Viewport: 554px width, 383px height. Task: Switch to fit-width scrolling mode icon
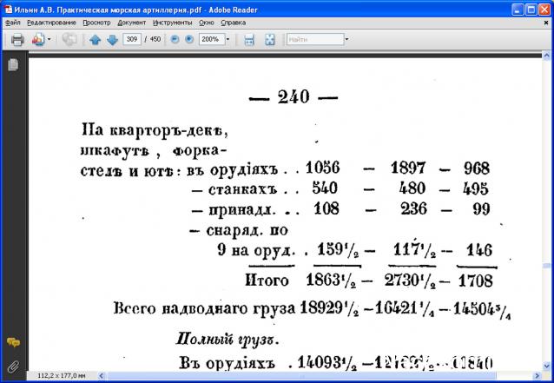point(248,40)
